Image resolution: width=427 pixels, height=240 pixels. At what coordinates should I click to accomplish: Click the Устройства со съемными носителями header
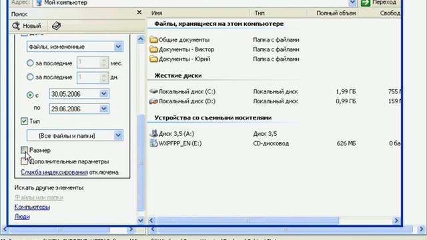[x=213, y=118]
